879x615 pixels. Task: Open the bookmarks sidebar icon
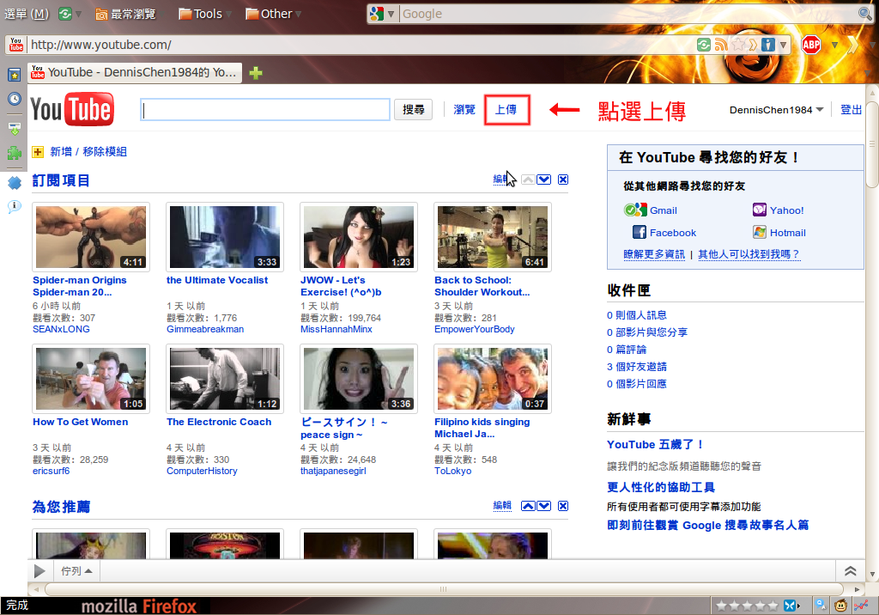(14, 75)
